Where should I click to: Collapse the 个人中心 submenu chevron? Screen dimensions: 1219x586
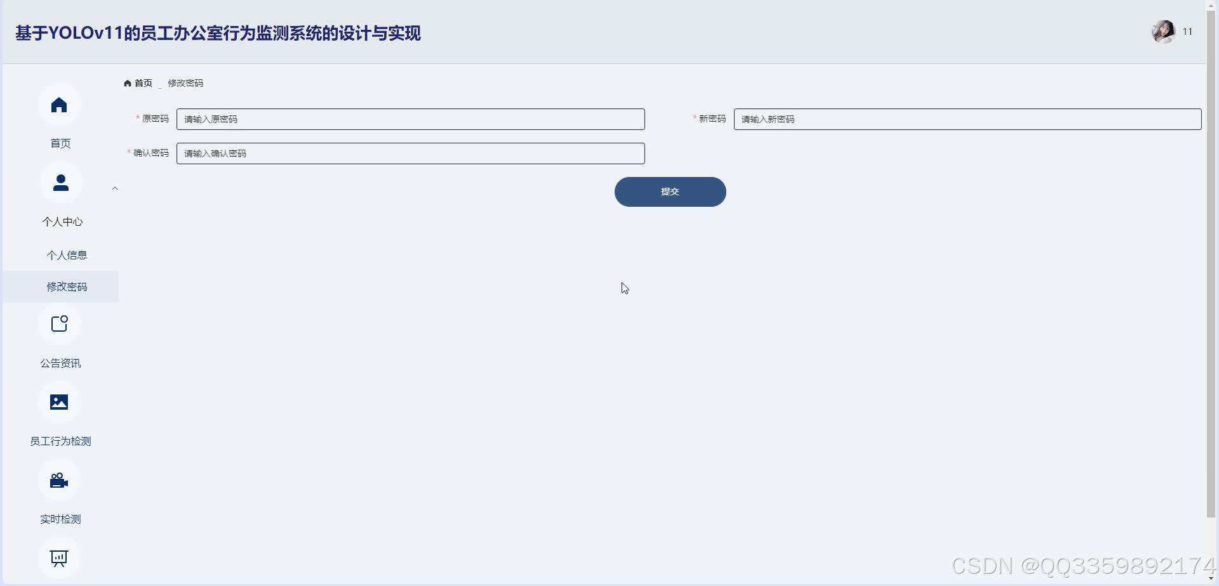[x=115, y=188]
